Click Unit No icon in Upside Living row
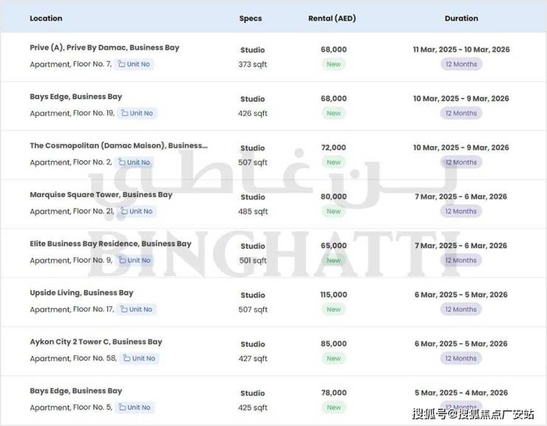 (124, 309)
